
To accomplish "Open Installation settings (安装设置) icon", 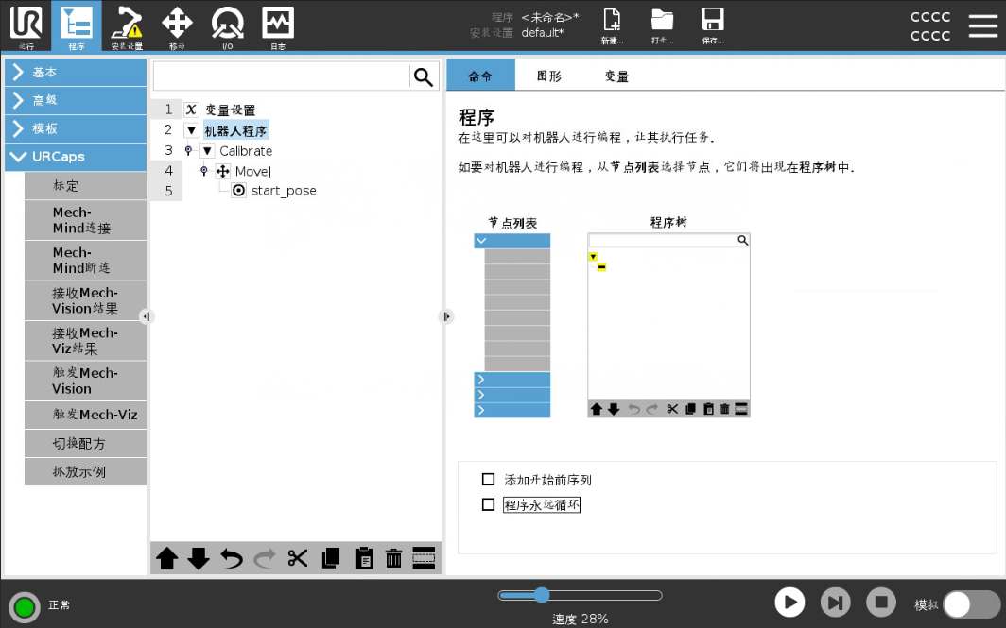I will (x=127, y=26).
